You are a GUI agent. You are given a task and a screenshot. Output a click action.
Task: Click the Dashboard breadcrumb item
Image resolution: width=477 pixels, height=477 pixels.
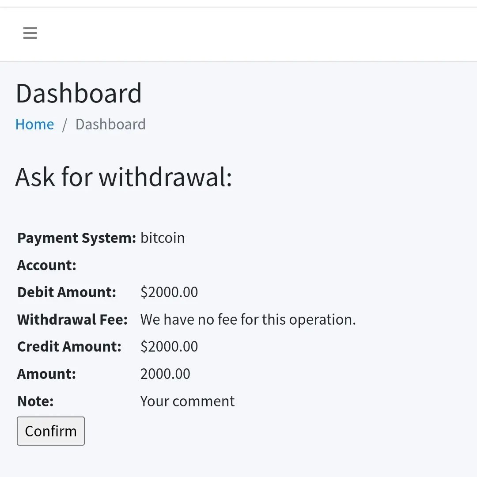pyautogui.click(x=110, y=125)
